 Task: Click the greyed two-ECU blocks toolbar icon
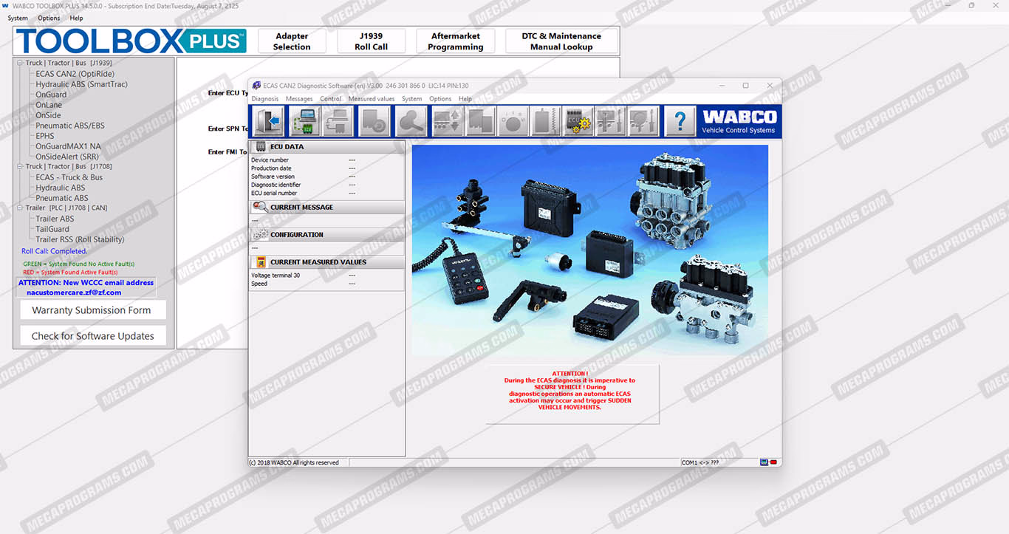(x=480, y=121)
